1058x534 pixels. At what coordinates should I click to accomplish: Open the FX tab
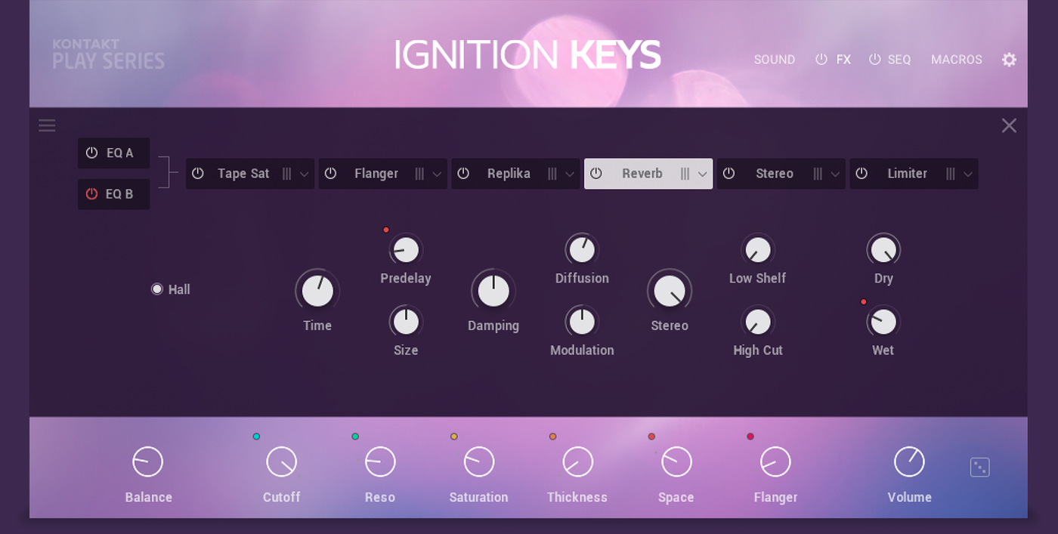[843, 60]
